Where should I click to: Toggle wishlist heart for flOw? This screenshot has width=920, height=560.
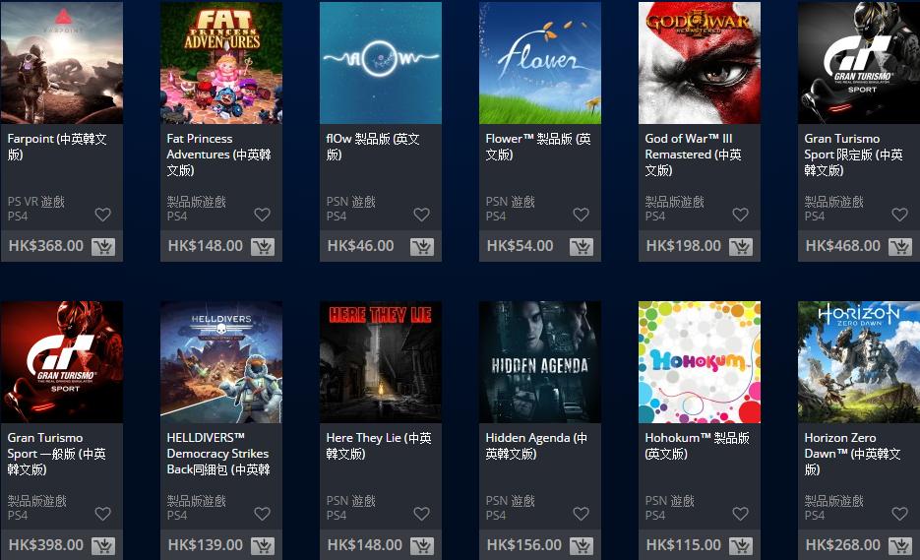coord(422,215)
